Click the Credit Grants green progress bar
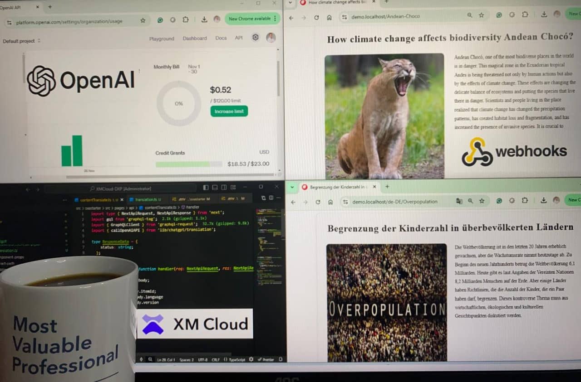 189,164
